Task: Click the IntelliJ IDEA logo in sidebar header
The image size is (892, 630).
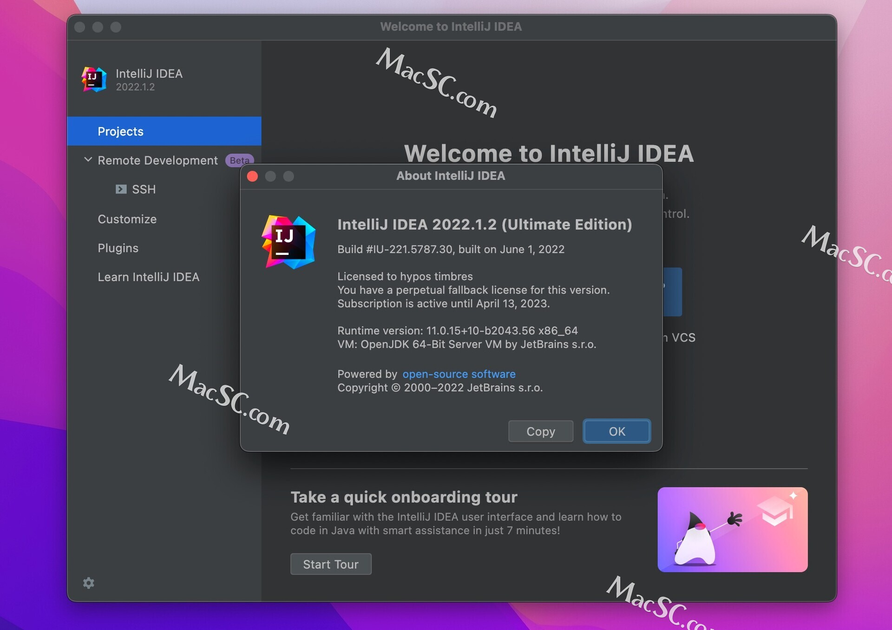Action: click(x=94, y=79)
